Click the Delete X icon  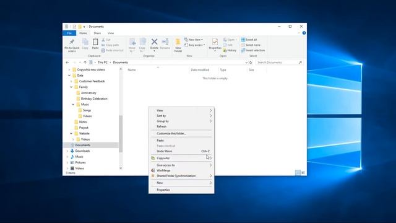[154, 42]
